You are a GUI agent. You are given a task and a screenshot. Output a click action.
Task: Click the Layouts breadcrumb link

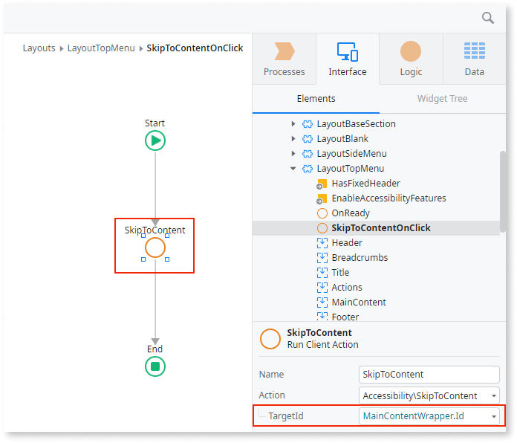[x=39, y=48]
